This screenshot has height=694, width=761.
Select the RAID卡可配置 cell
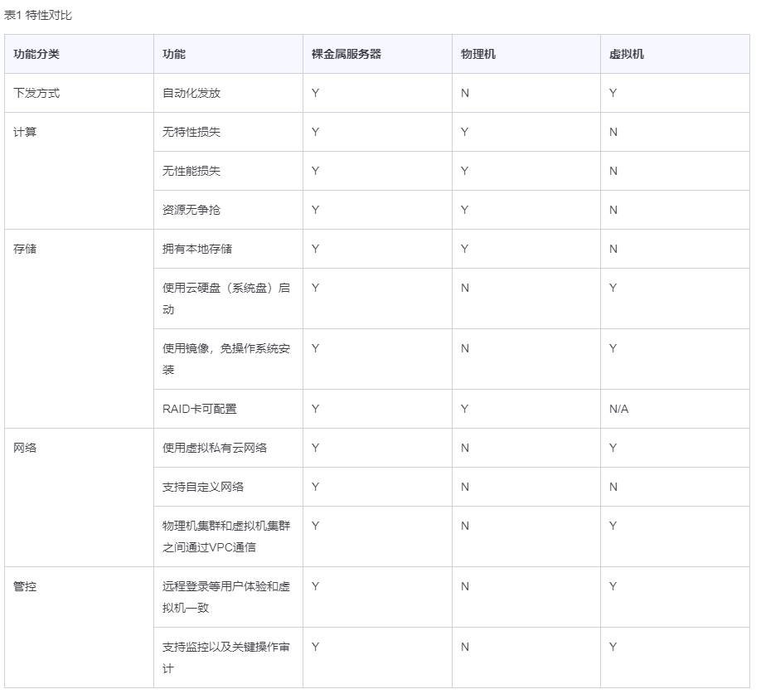tap(200, 409)
